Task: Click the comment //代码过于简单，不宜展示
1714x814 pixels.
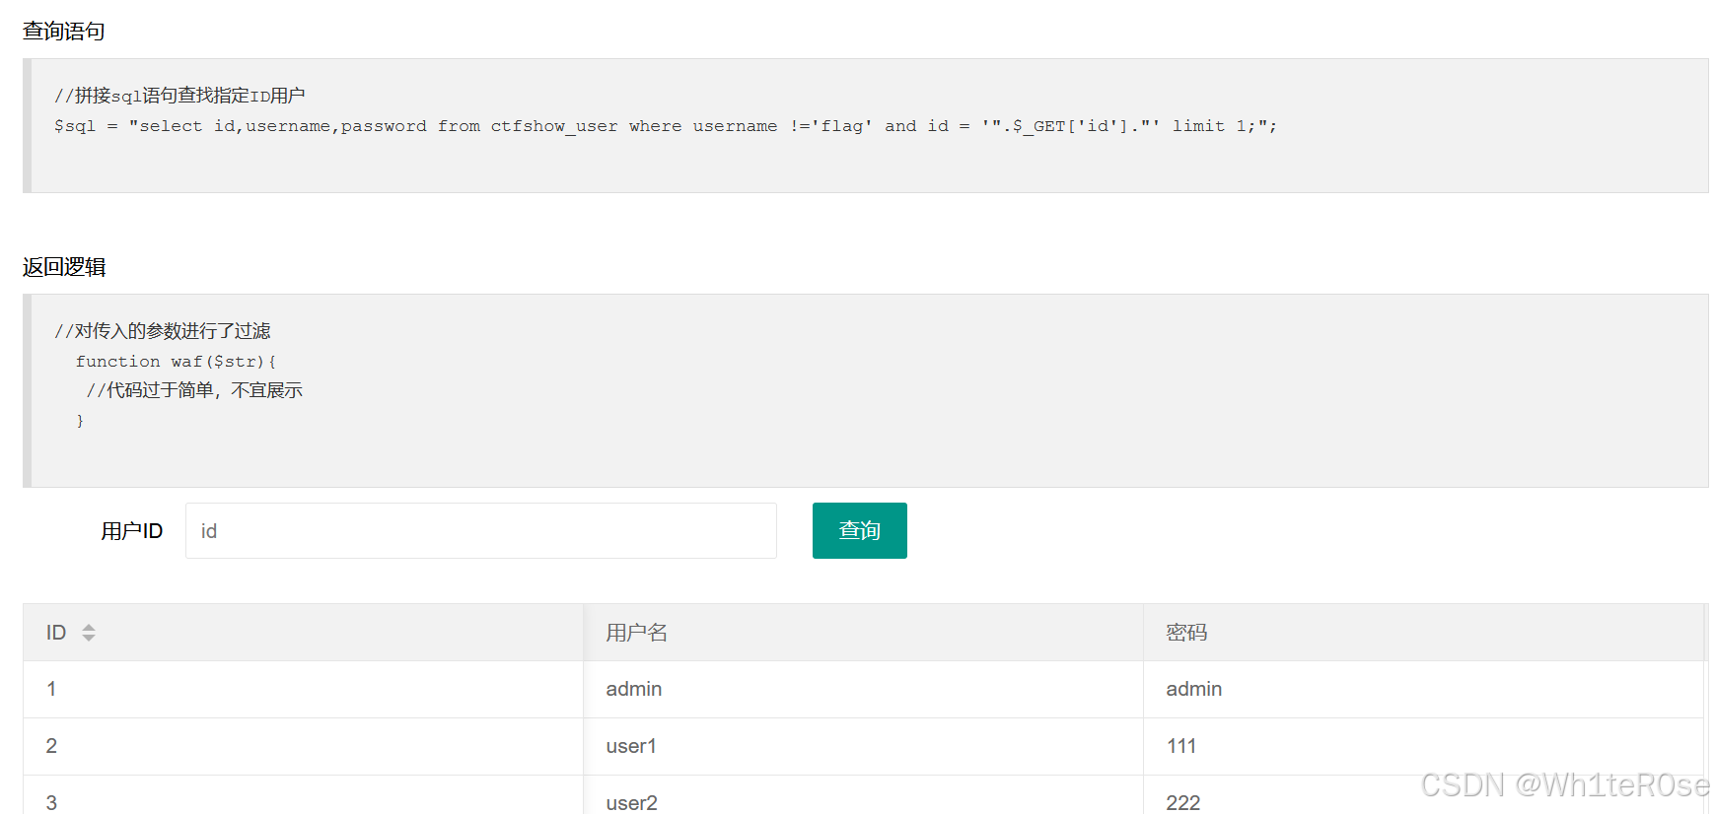Action: [x=195, y=390]
